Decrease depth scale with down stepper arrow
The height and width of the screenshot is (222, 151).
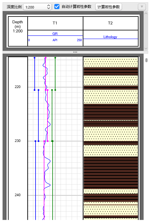(49, 8)
